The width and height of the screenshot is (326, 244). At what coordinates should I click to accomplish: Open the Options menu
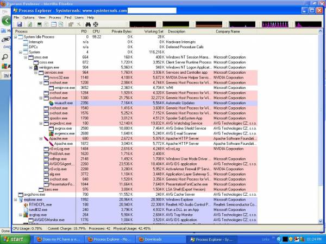click(28, 18)
